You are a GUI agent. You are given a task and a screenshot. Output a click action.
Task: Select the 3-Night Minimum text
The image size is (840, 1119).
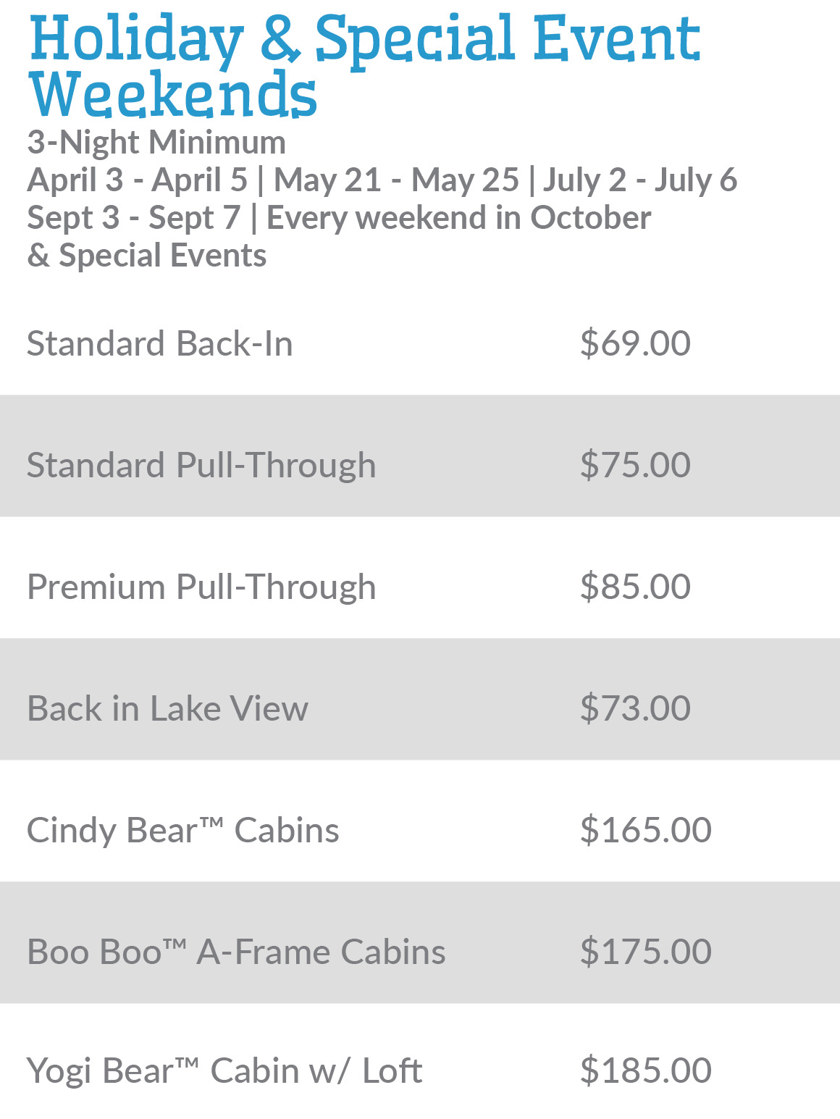pyautogui.click(x=156, y=143)
